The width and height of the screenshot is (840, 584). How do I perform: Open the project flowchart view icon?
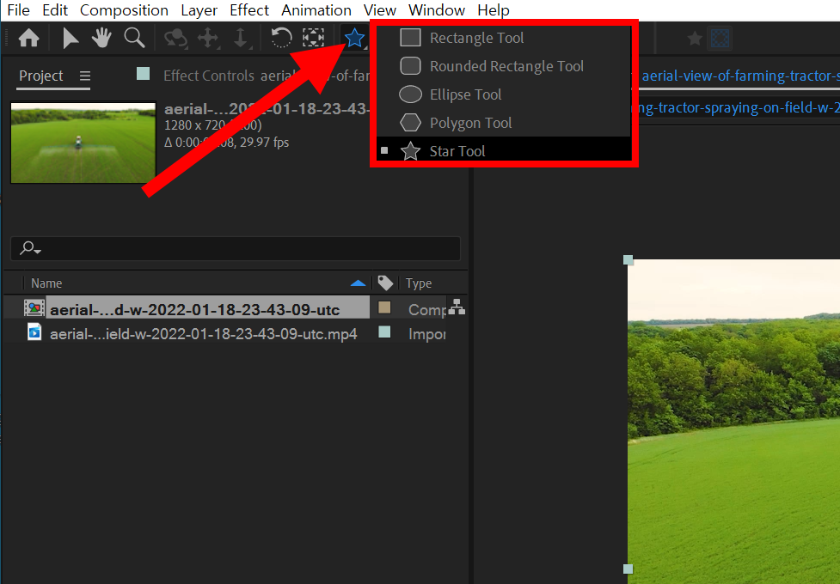pos(457,307)
